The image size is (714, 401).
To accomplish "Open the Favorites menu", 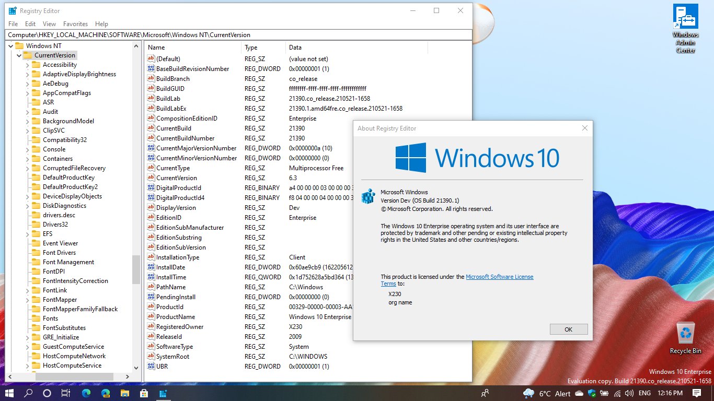I will pyautogui.click(x=75, y=24).
